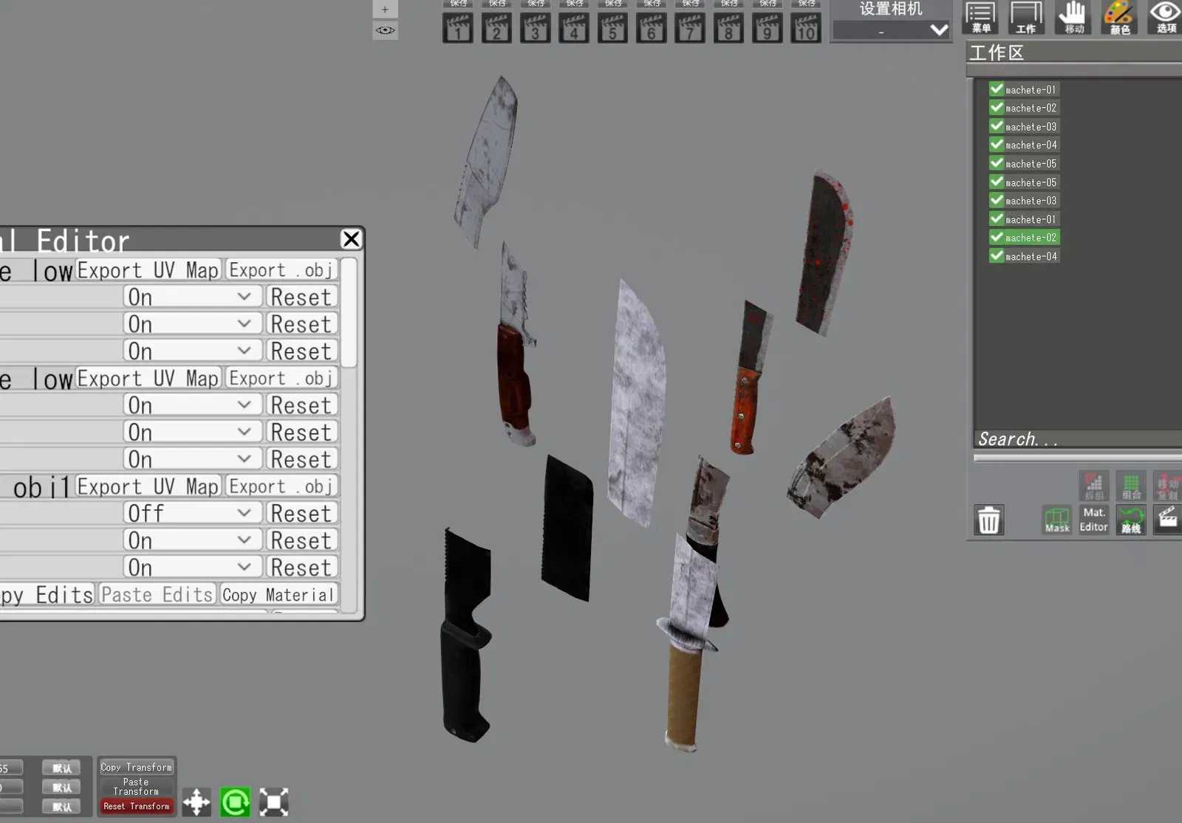Select the four-arrow translate tool
The image size is (1182, 823).
pyautogui.click(x=197, y=802)
